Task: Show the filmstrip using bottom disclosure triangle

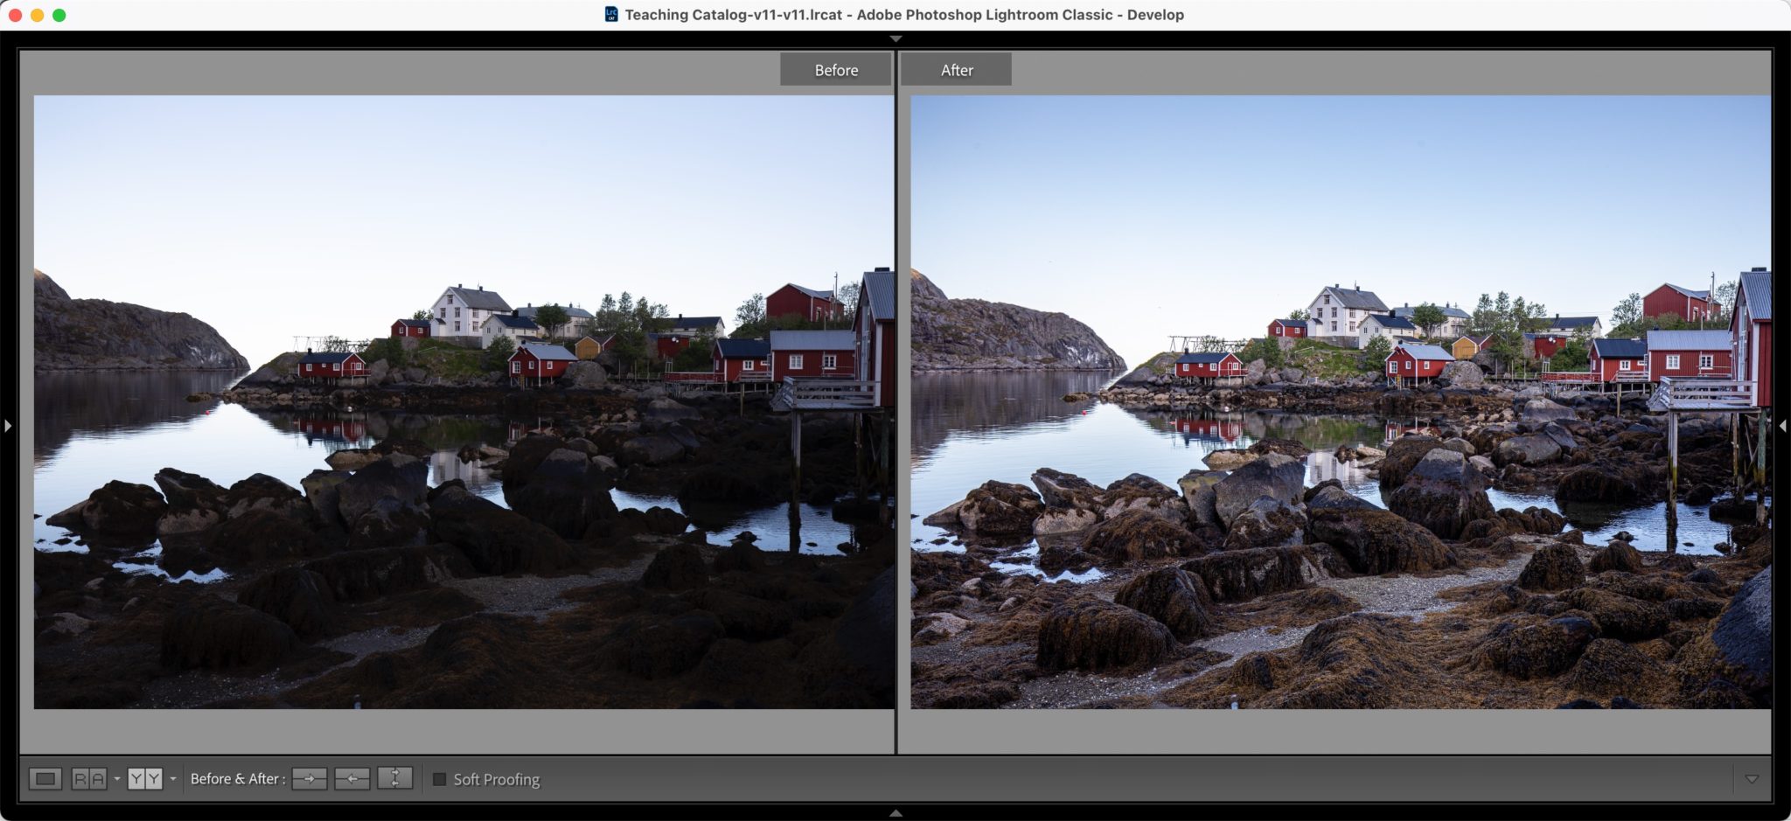Action: (x=897, y=812)
